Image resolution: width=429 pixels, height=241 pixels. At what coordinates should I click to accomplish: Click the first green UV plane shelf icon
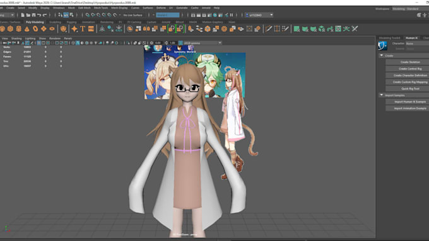point(297,29)
